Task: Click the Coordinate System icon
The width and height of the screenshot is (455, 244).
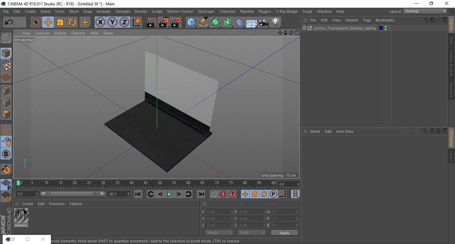Action: (x=136, y=22)
